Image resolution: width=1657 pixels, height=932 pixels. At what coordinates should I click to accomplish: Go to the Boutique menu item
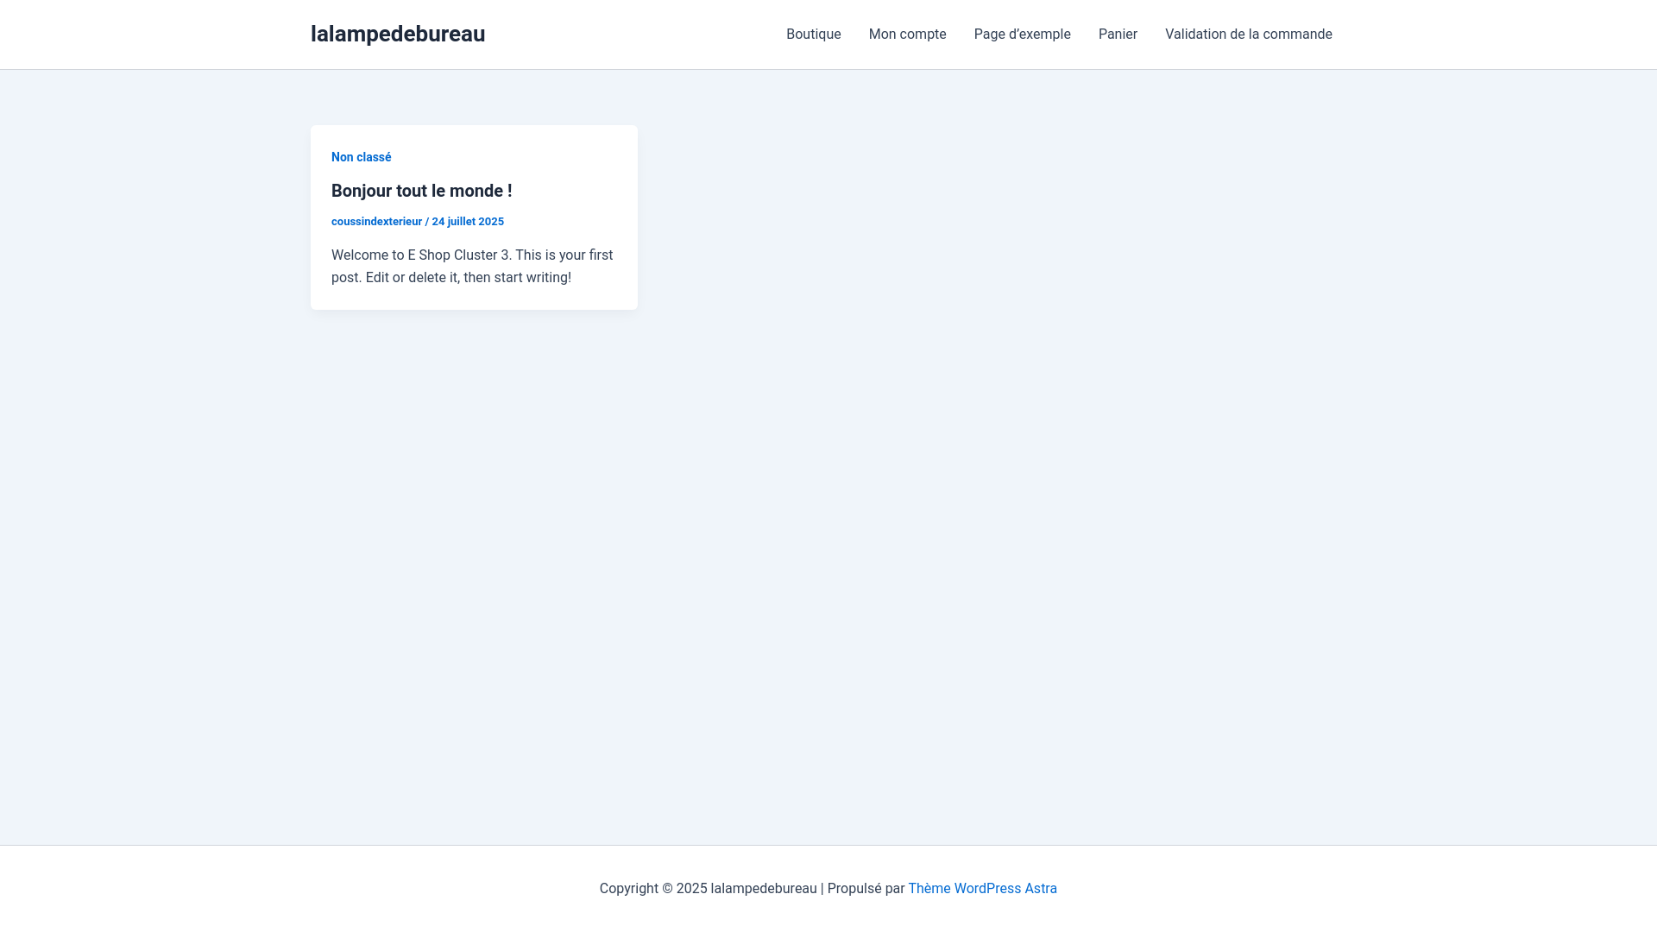[814, 35]
